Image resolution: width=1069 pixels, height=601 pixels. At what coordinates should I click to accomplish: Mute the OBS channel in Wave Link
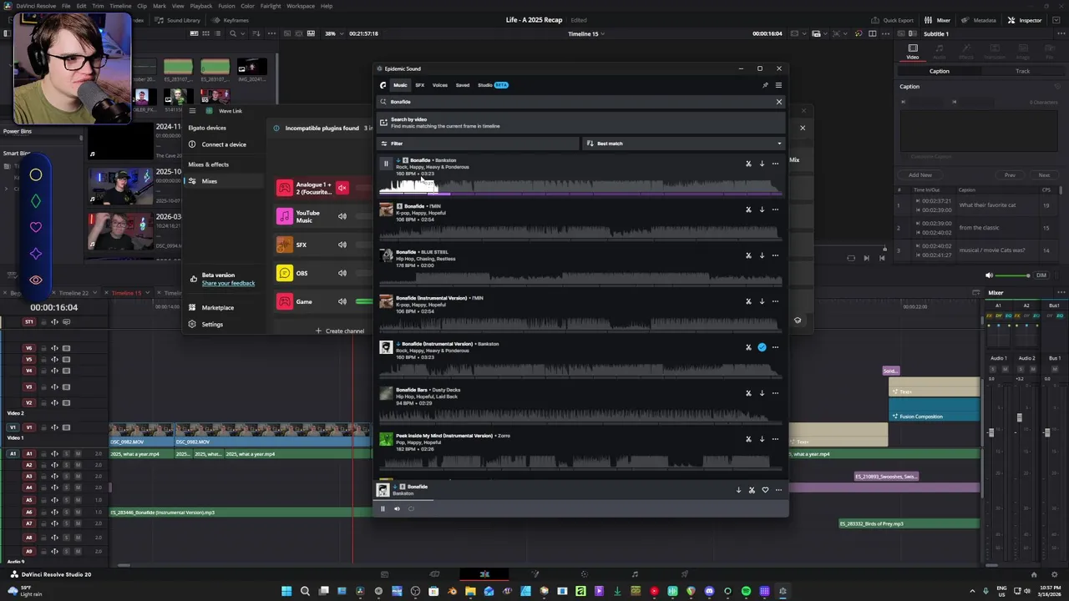point(342,273)
